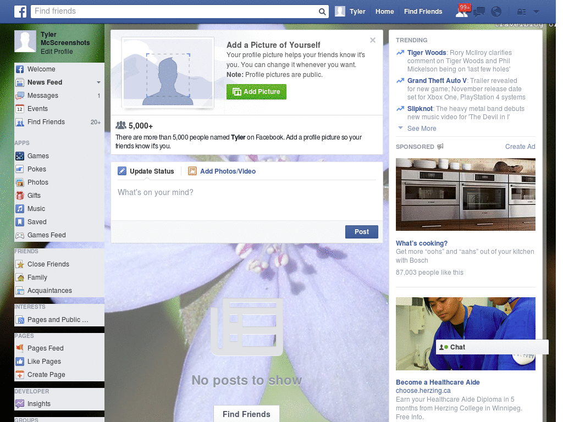The width and height of the screenshot is (563, 422).
Task: Open the Gifts app
Action: (x=59, y=196)
